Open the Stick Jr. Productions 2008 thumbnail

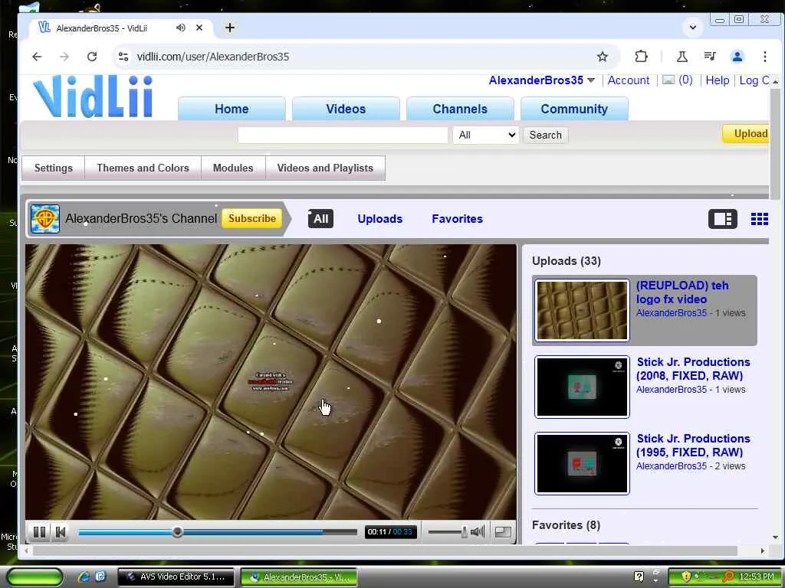(582, 387)
